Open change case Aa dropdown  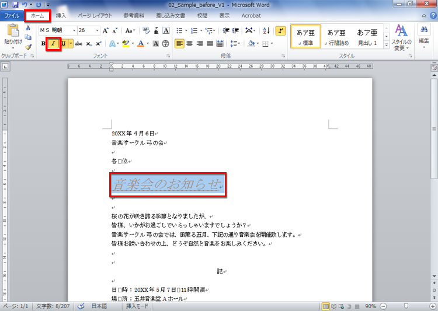130,30
